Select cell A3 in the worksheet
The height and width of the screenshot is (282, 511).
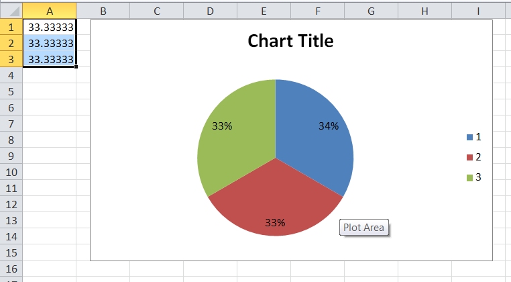[50, 59]
